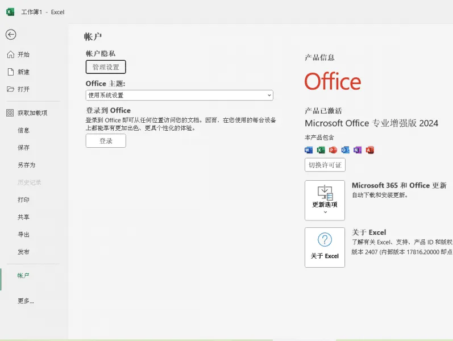453x341 pixels.
Task: Click the 登录 sign-in button
Action: 106,141
